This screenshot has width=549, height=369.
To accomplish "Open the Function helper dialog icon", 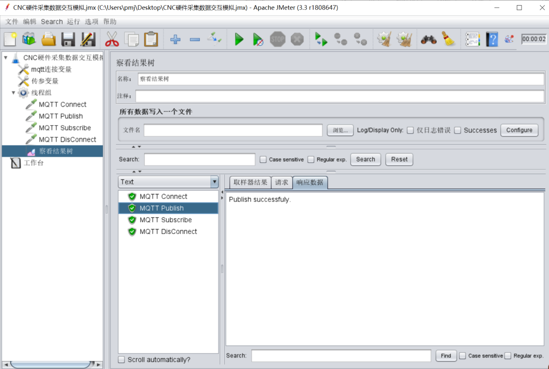I will (x=472, y=39).
